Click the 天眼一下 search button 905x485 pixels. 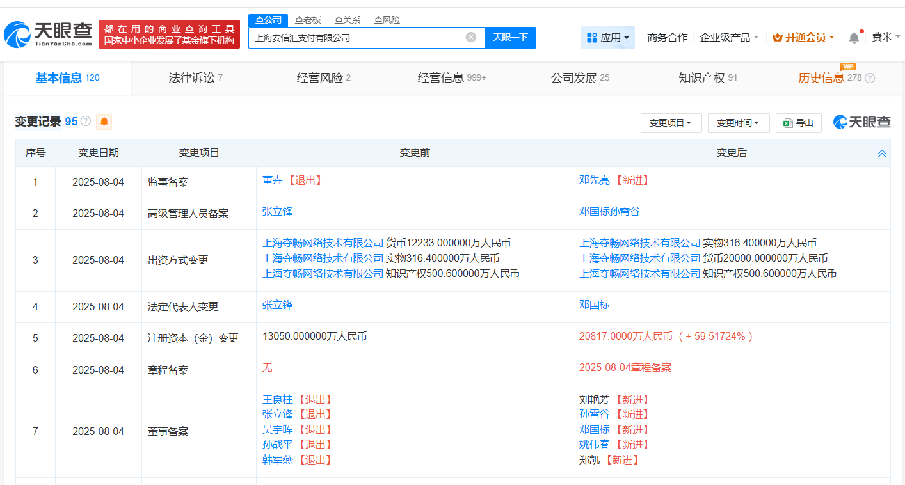(x=510, y=37)
